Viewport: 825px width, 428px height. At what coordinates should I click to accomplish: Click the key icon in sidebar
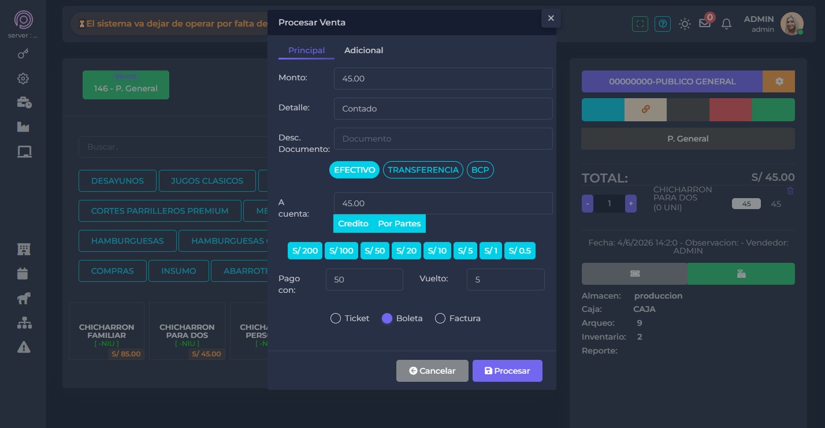pyautogui.click(x=23, y=54)
